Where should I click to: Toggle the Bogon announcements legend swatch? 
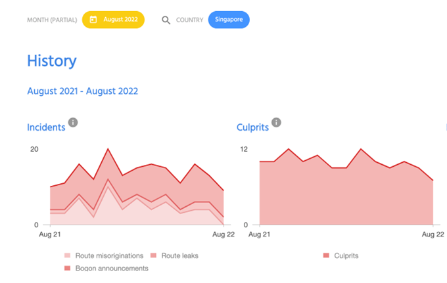(x=67, y=268)
